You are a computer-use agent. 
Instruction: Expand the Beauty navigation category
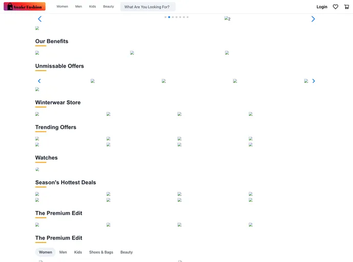click(108, 7)
